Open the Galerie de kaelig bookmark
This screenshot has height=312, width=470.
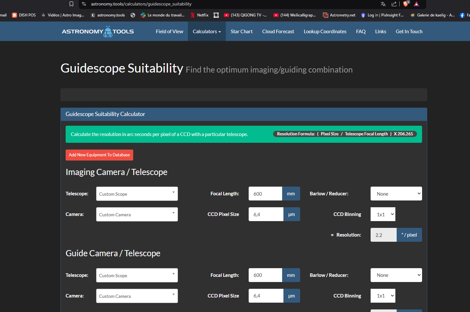click(x=432, y=15)
